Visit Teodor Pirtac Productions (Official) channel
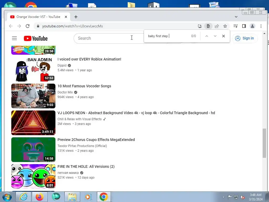Screen dimensions: 269x202 point(82,146)
